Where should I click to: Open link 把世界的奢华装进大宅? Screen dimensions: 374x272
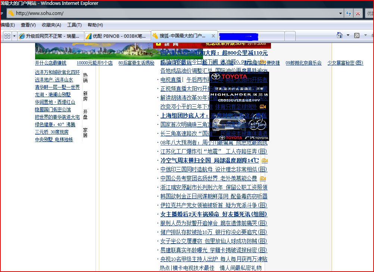57,117
